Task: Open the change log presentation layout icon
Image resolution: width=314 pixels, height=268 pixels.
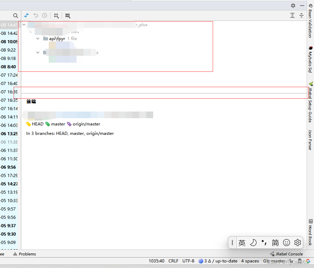Action: (67, 15)
